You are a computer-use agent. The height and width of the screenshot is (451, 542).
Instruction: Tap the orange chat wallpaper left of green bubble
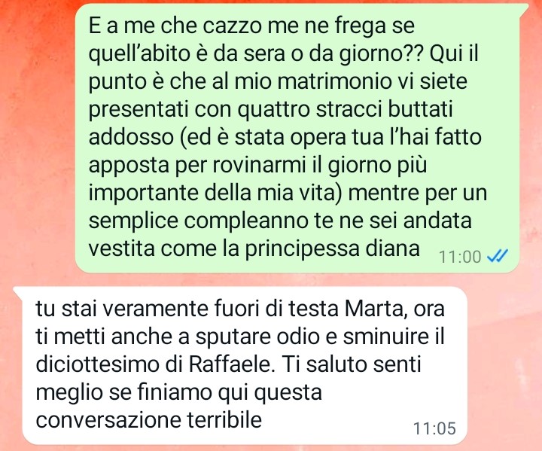coord(38,139)
